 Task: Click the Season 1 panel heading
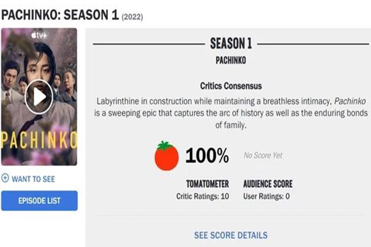[x=231, y=44]
